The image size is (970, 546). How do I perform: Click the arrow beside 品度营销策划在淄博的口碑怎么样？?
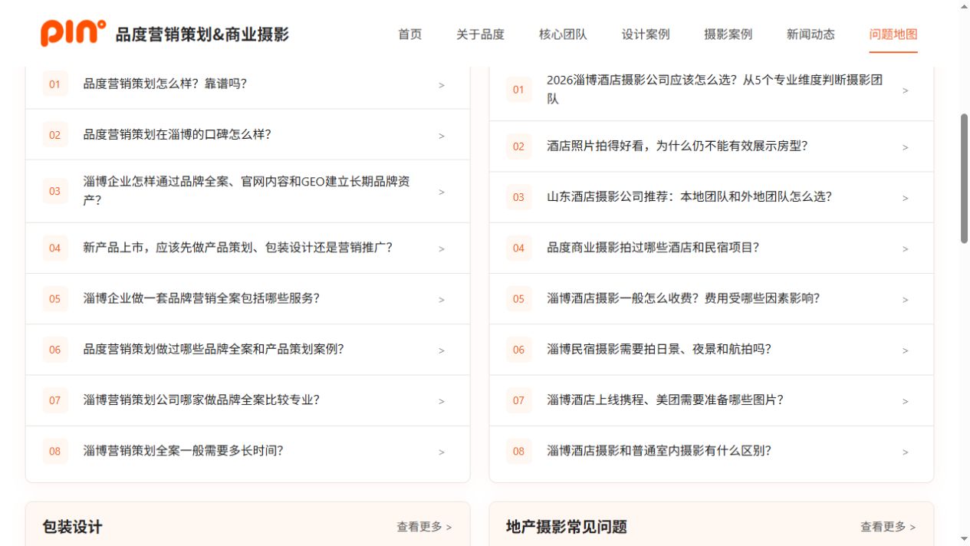[442, 136]
